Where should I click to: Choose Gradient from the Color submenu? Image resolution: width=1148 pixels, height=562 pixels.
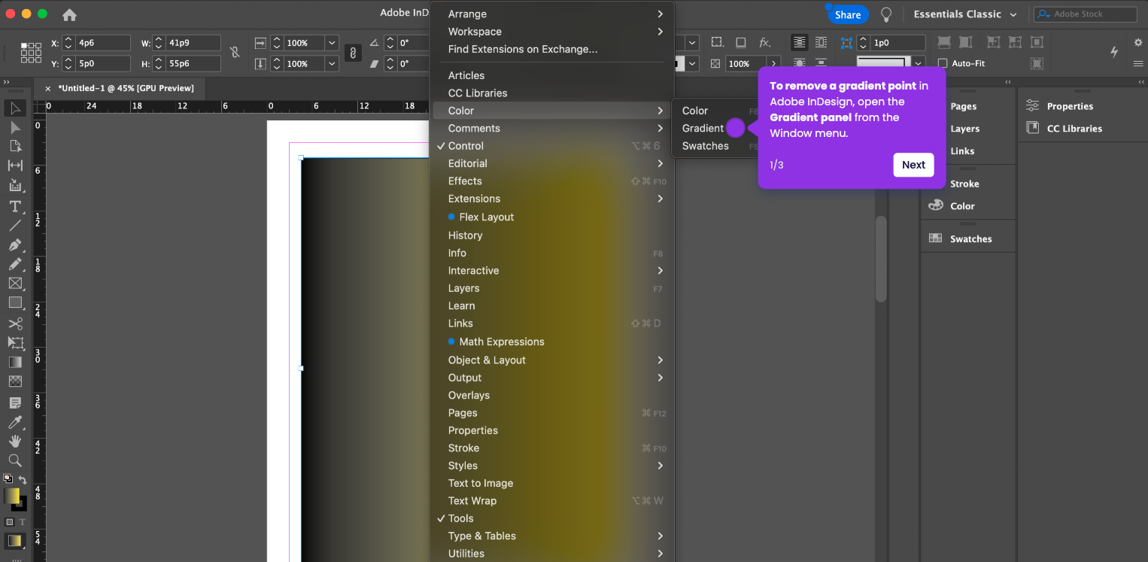tap(703, 129)
